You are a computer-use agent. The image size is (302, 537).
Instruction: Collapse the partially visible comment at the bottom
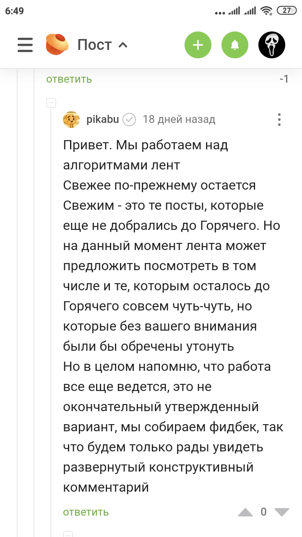[x=68, y=534]
